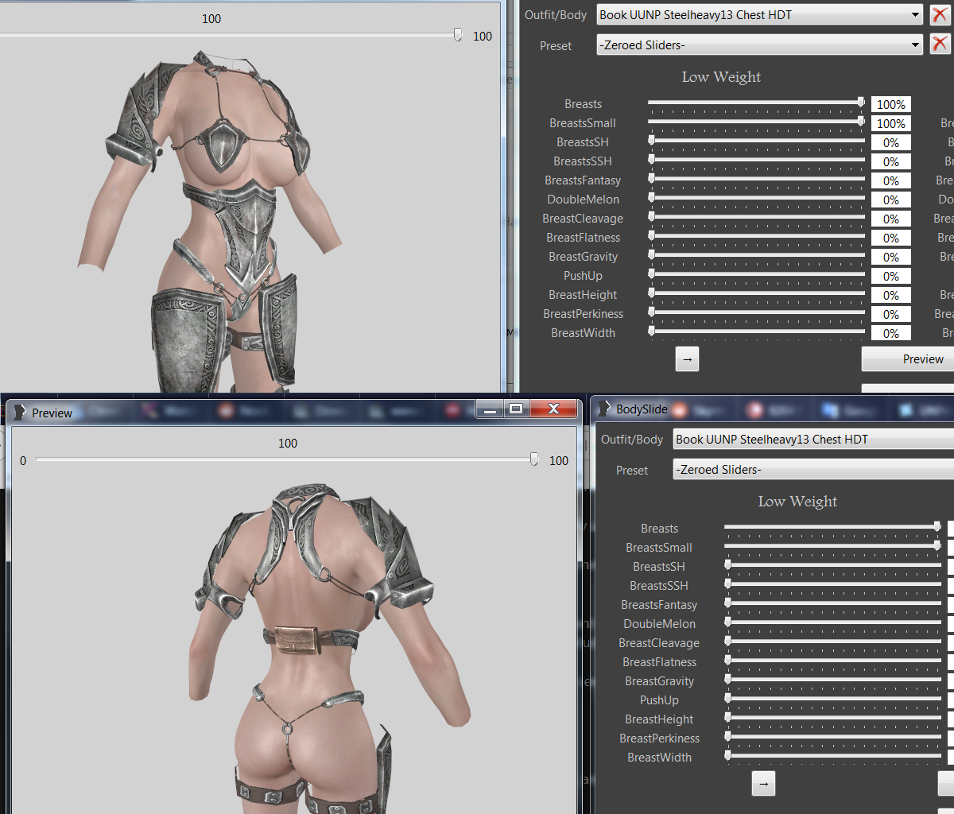The width and height of the screenshot is (954, 814).
Task: Click arrow button below sliders, upper BodySlide window
Action: (687, 359)
